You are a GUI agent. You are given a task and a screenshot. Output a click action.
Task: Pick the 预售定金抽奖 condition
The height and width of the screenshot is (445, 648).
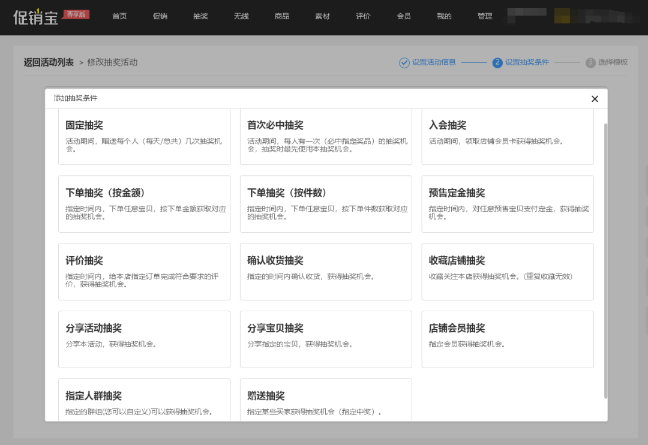tap(508, 204)
